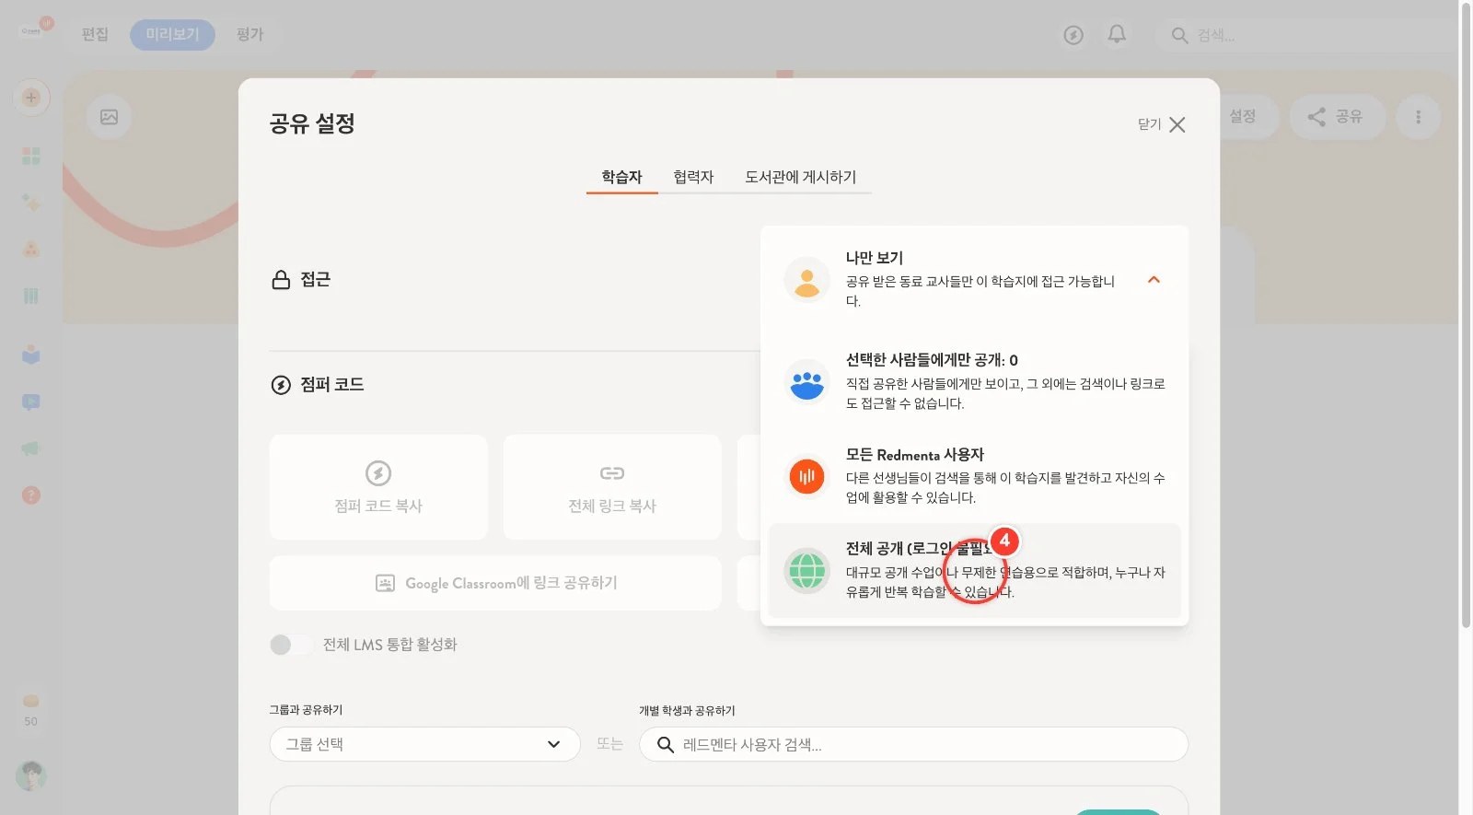1473x815 pixels.
Task: Click the 공유 share button behind dialog
Action: pyautogui.click(x=1337, y=116)
